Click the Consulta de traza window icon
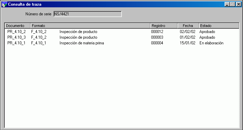This screenshot has width=243, height=130. (x=4, y=4)
